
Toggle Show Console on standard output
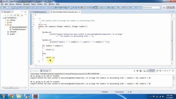click(x=150, y=71)
